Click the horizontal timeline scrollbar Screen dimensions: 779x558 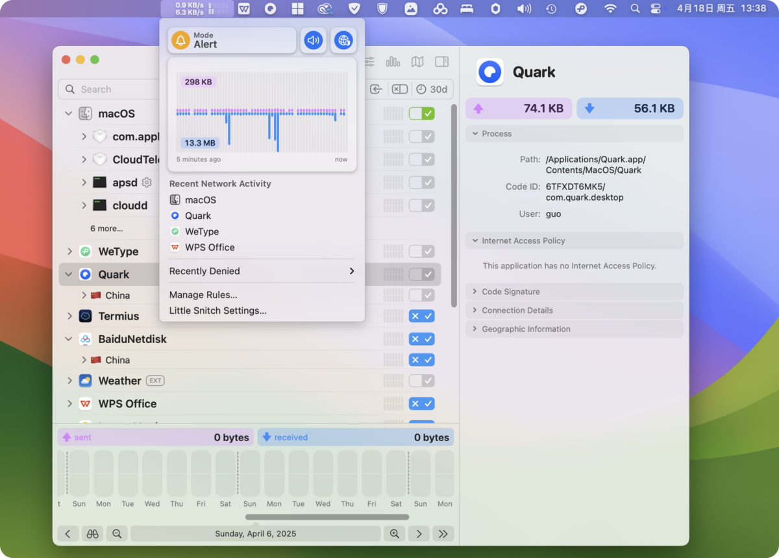point(327,517)
